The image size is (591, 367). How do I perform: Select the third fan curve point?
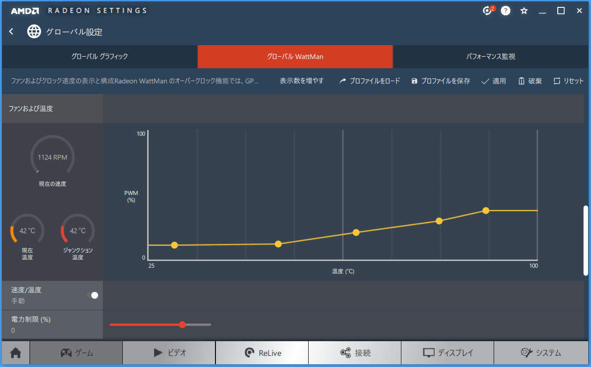point(356,232)
